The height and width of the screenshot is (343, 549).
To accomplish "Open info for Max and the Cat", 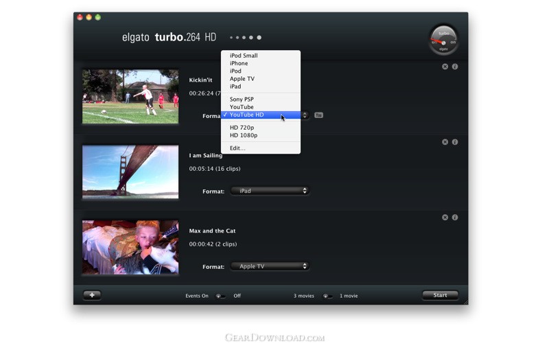I will [x=455, y=217].
